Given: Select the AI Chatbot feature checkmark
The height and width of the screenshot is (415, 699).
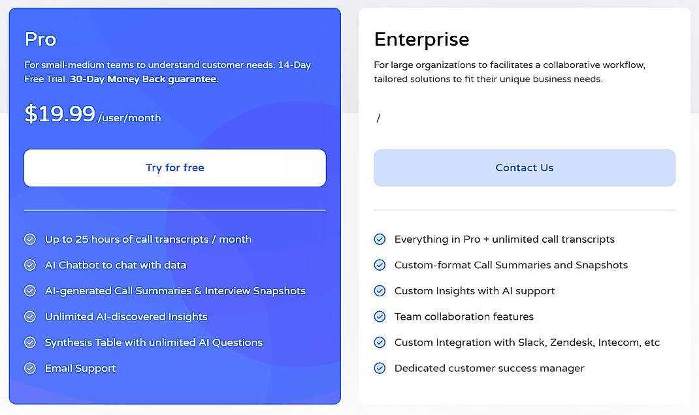Looking at the screenshot, I should coord(30,265).
